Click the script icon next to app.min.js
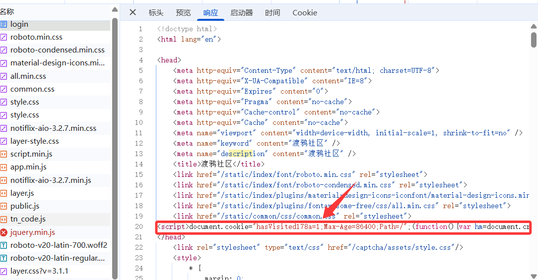Screen dimensions: 538x280 [x=4, y=167]
